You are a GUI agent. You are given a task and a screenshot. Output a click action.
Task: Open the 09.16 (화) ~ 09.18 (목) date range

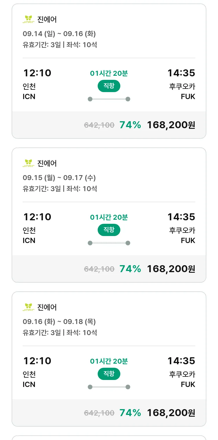pyautogui.click(x=59, y=322)
